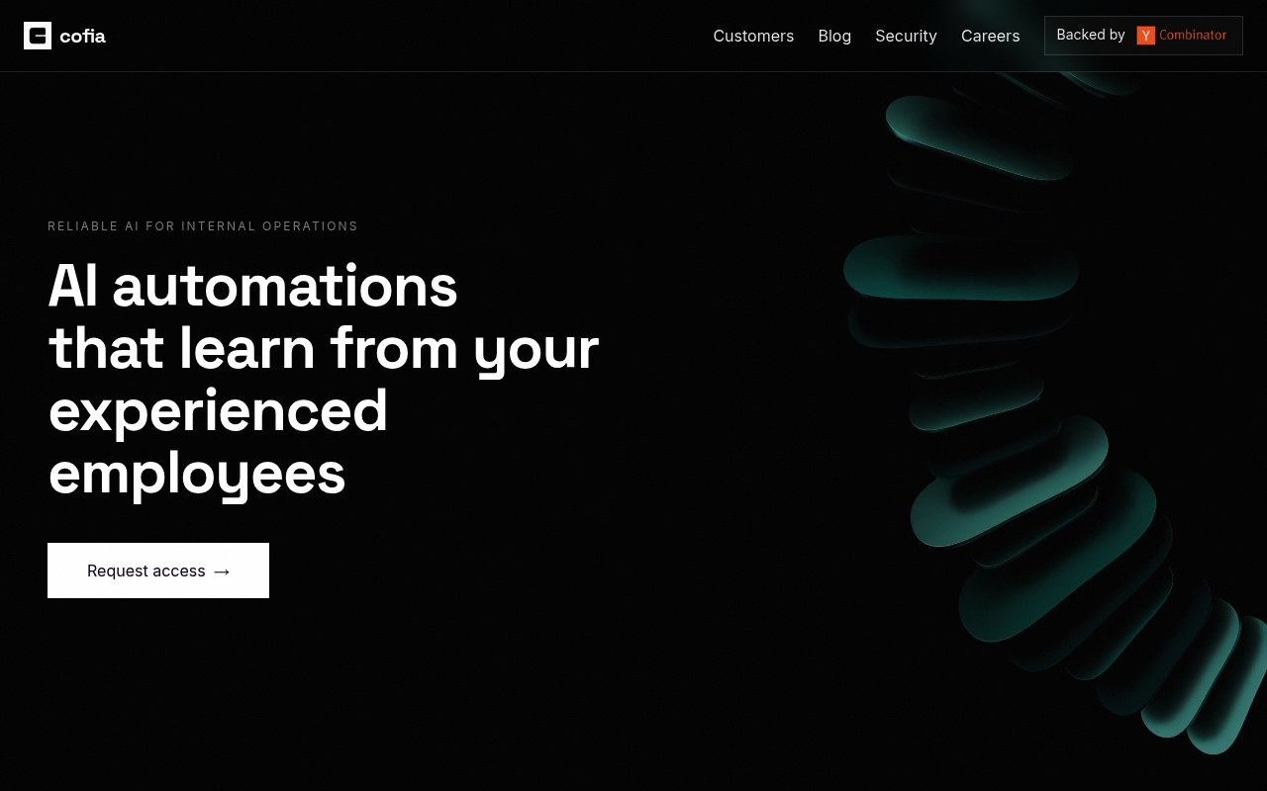Screen dimensions: 1267x791
Task: Click the 'AI automations' headline line
Action: (252, 287)
